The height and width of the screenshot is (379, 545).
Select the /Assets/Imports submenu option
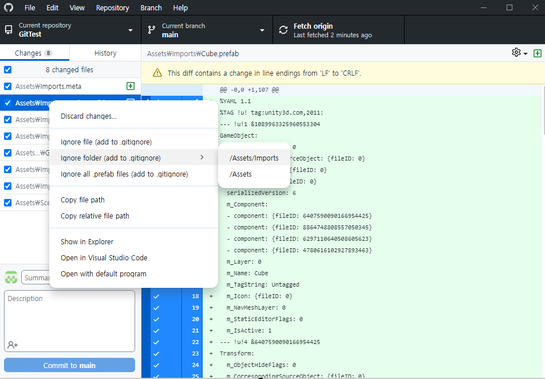tap(254, 158)
